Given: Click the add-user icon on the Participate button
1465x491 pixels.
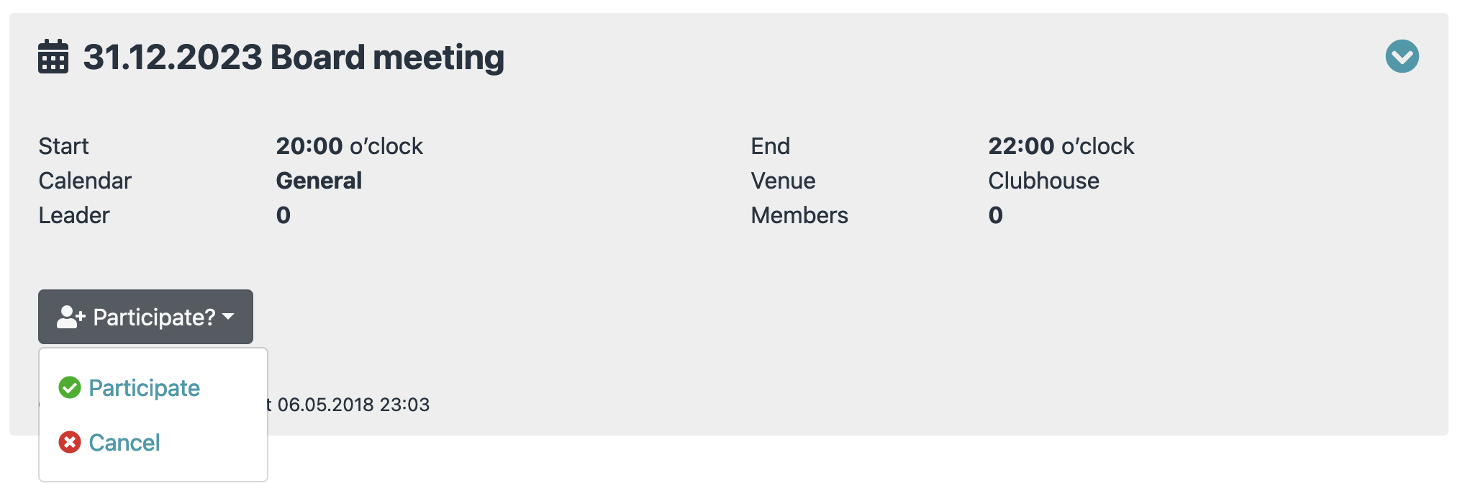Looking at the screenshot, I should pos(71,317).
